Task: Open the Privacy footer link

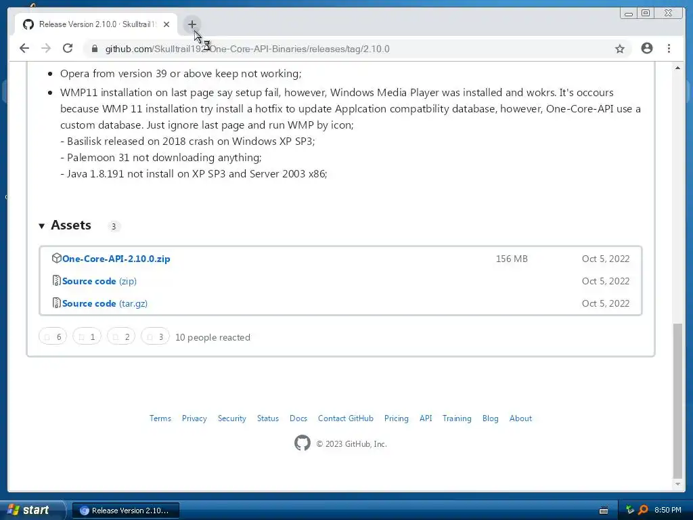Action: pos(194,418)
